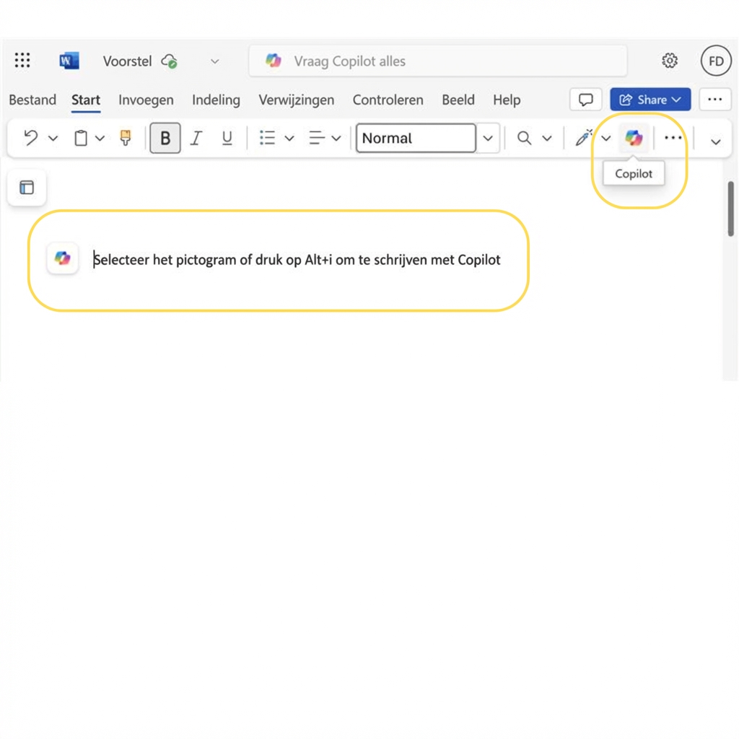Open the Comments button
Viewport: 739px width, 739px height.
(585, 100)
